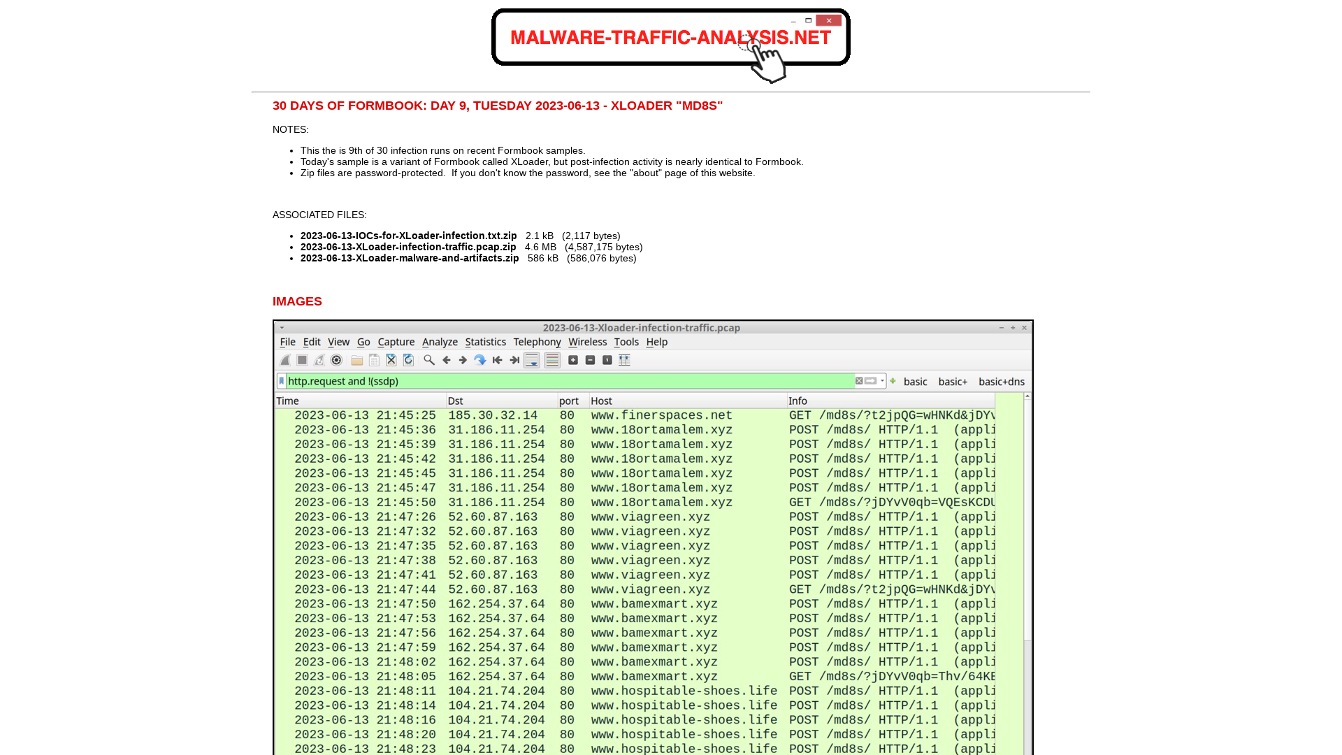The height and width of the screenshot is (755, 1342).
Task: Jump to first packet icon
Action: point(498,360)
